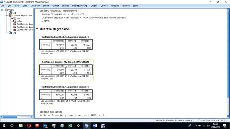Select the Quantile 0.25 coefficients table title

65,37
